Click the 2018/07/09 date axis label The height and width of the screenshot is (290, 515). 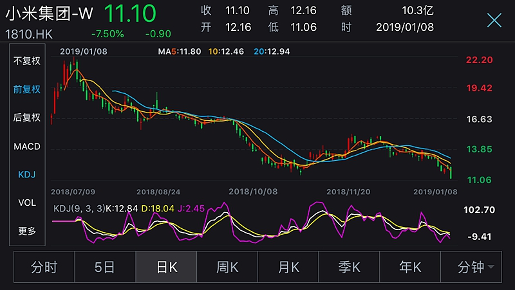73,192
